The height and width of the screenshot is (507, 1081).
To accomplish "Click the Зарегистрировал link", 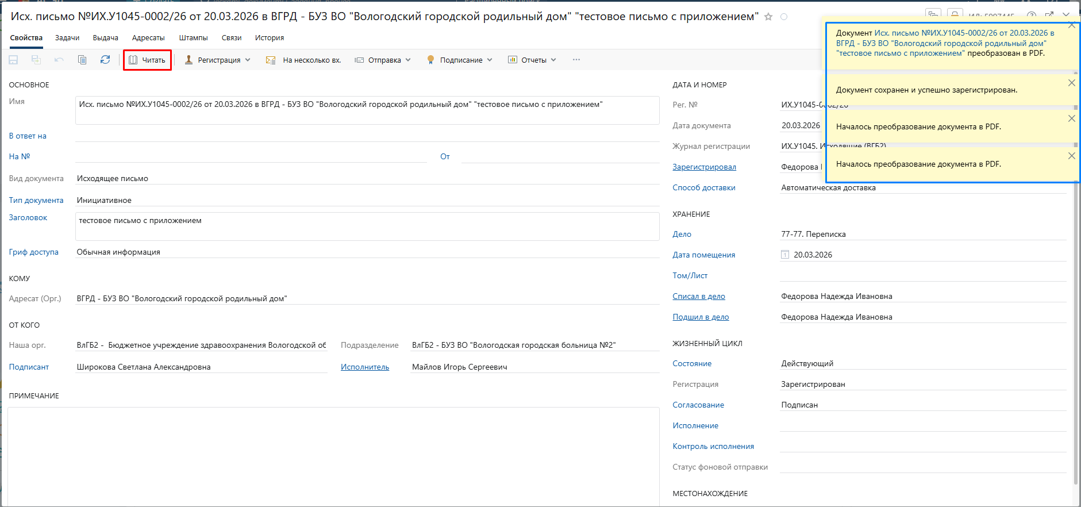I will point(704,167).
